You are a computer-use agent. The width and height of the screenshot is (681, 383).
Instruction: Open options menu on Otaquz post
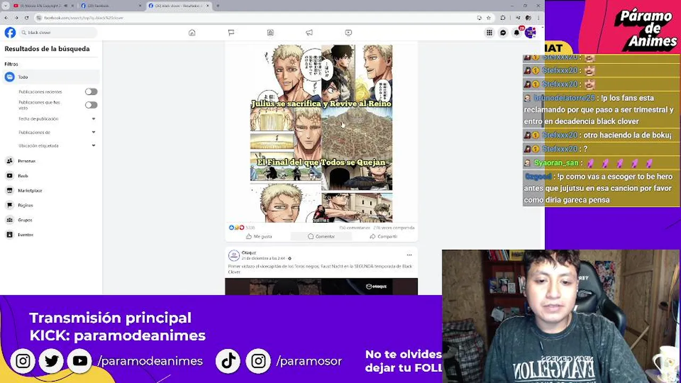409,255
